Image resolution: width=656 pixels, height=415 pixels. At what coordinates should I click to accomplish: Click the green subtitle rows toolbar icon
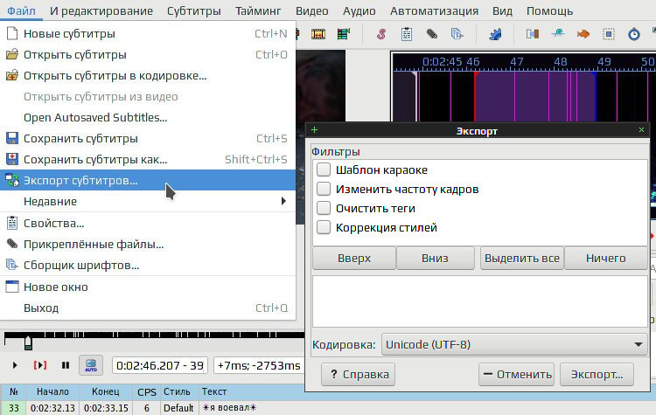pyautogui.click(x=344, y=34)
